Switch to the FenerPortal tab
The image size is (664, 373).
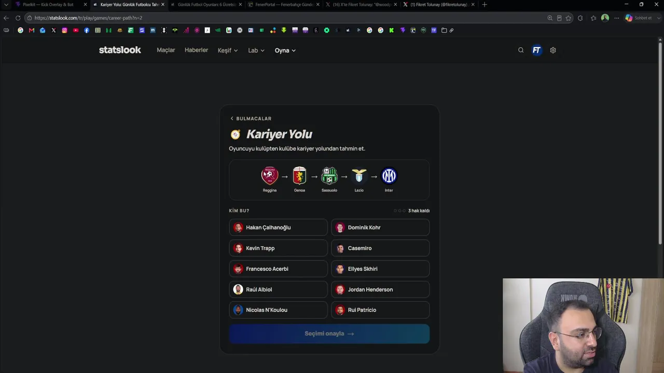284,5
